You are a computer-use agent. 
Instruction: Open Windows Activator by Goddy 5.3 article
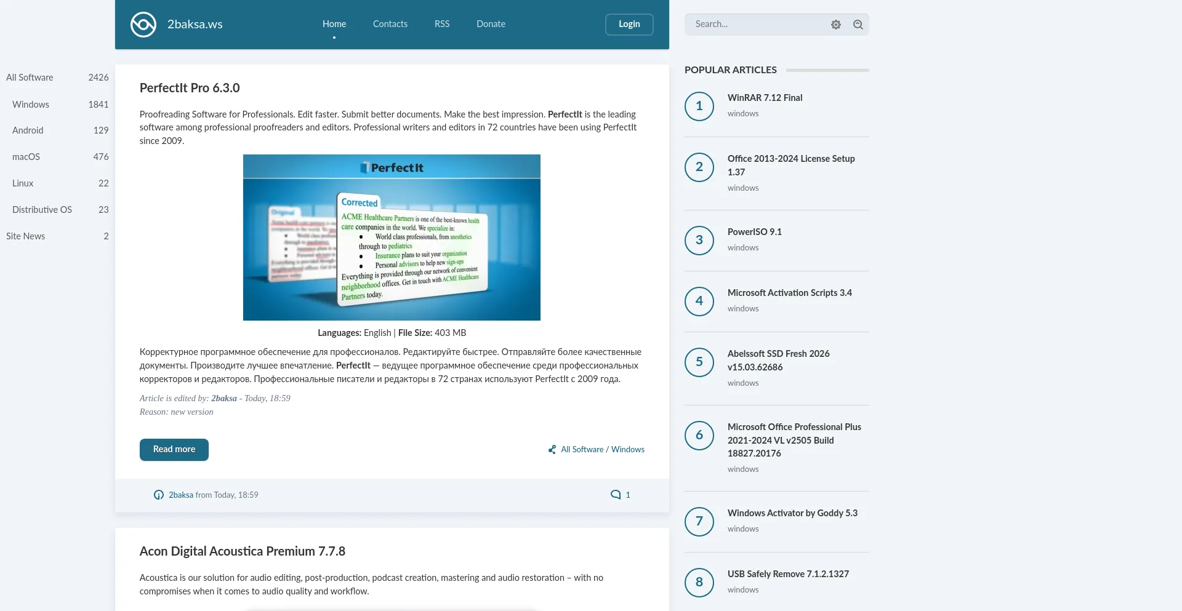click(x=793, y=513)
